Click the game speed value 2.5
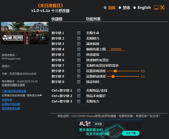 pos(143,71)
